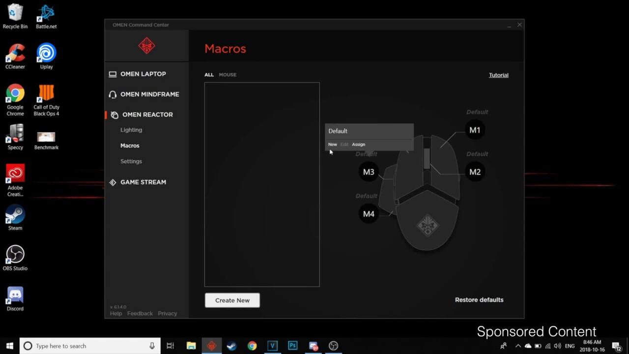The width and height of the screenshot is (629, 354).
Task: Select OMEN REACTOR in sidebar
Action: coord(147,115)
